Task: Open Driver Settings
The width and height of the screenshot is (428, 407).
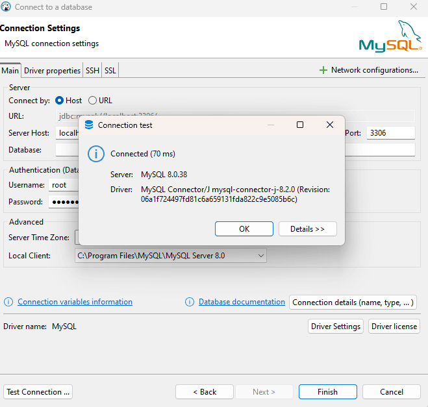Action: (x=336, y=327)
